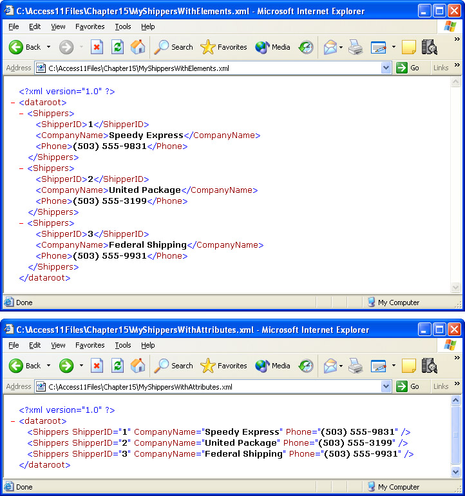Click Forward arrow in bottom browser window
Viewport: 465px width, 496px height.
pos(66,366)
